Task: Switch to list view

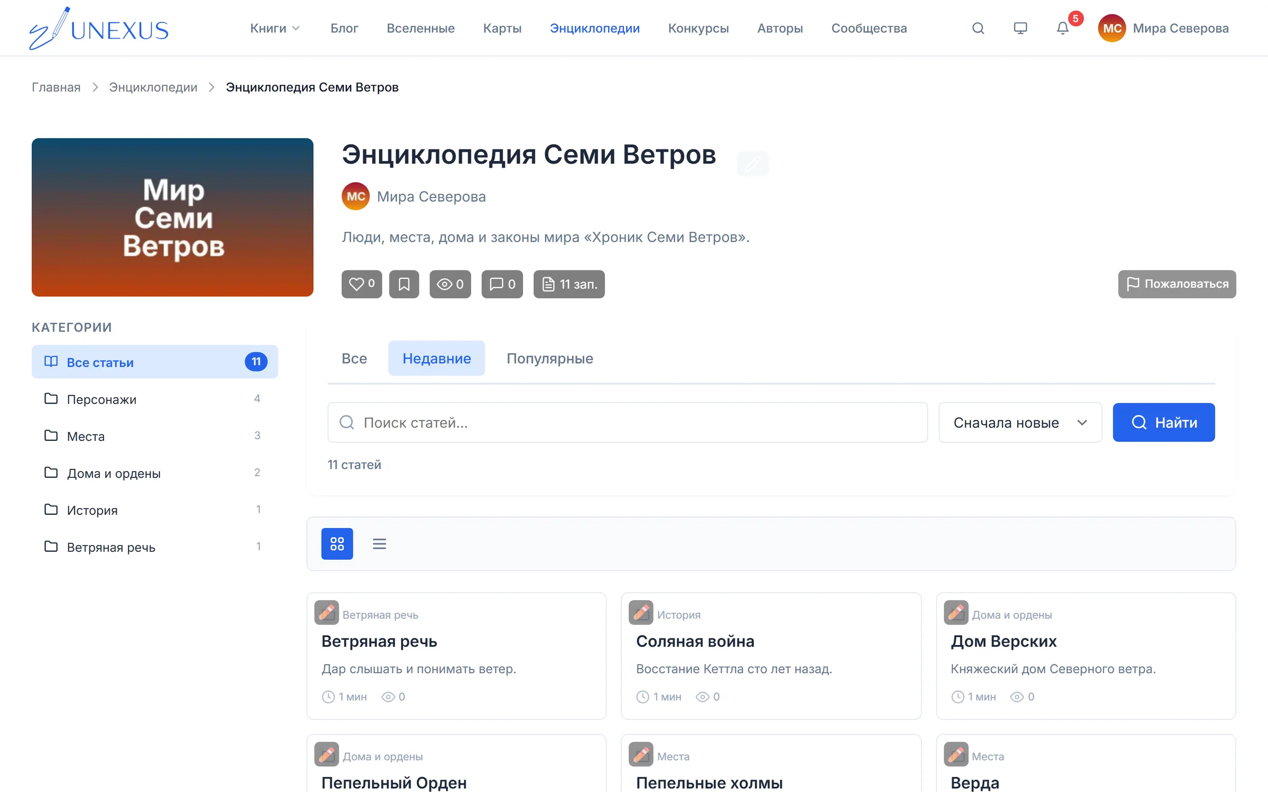Action: click(x=379, y=543)
